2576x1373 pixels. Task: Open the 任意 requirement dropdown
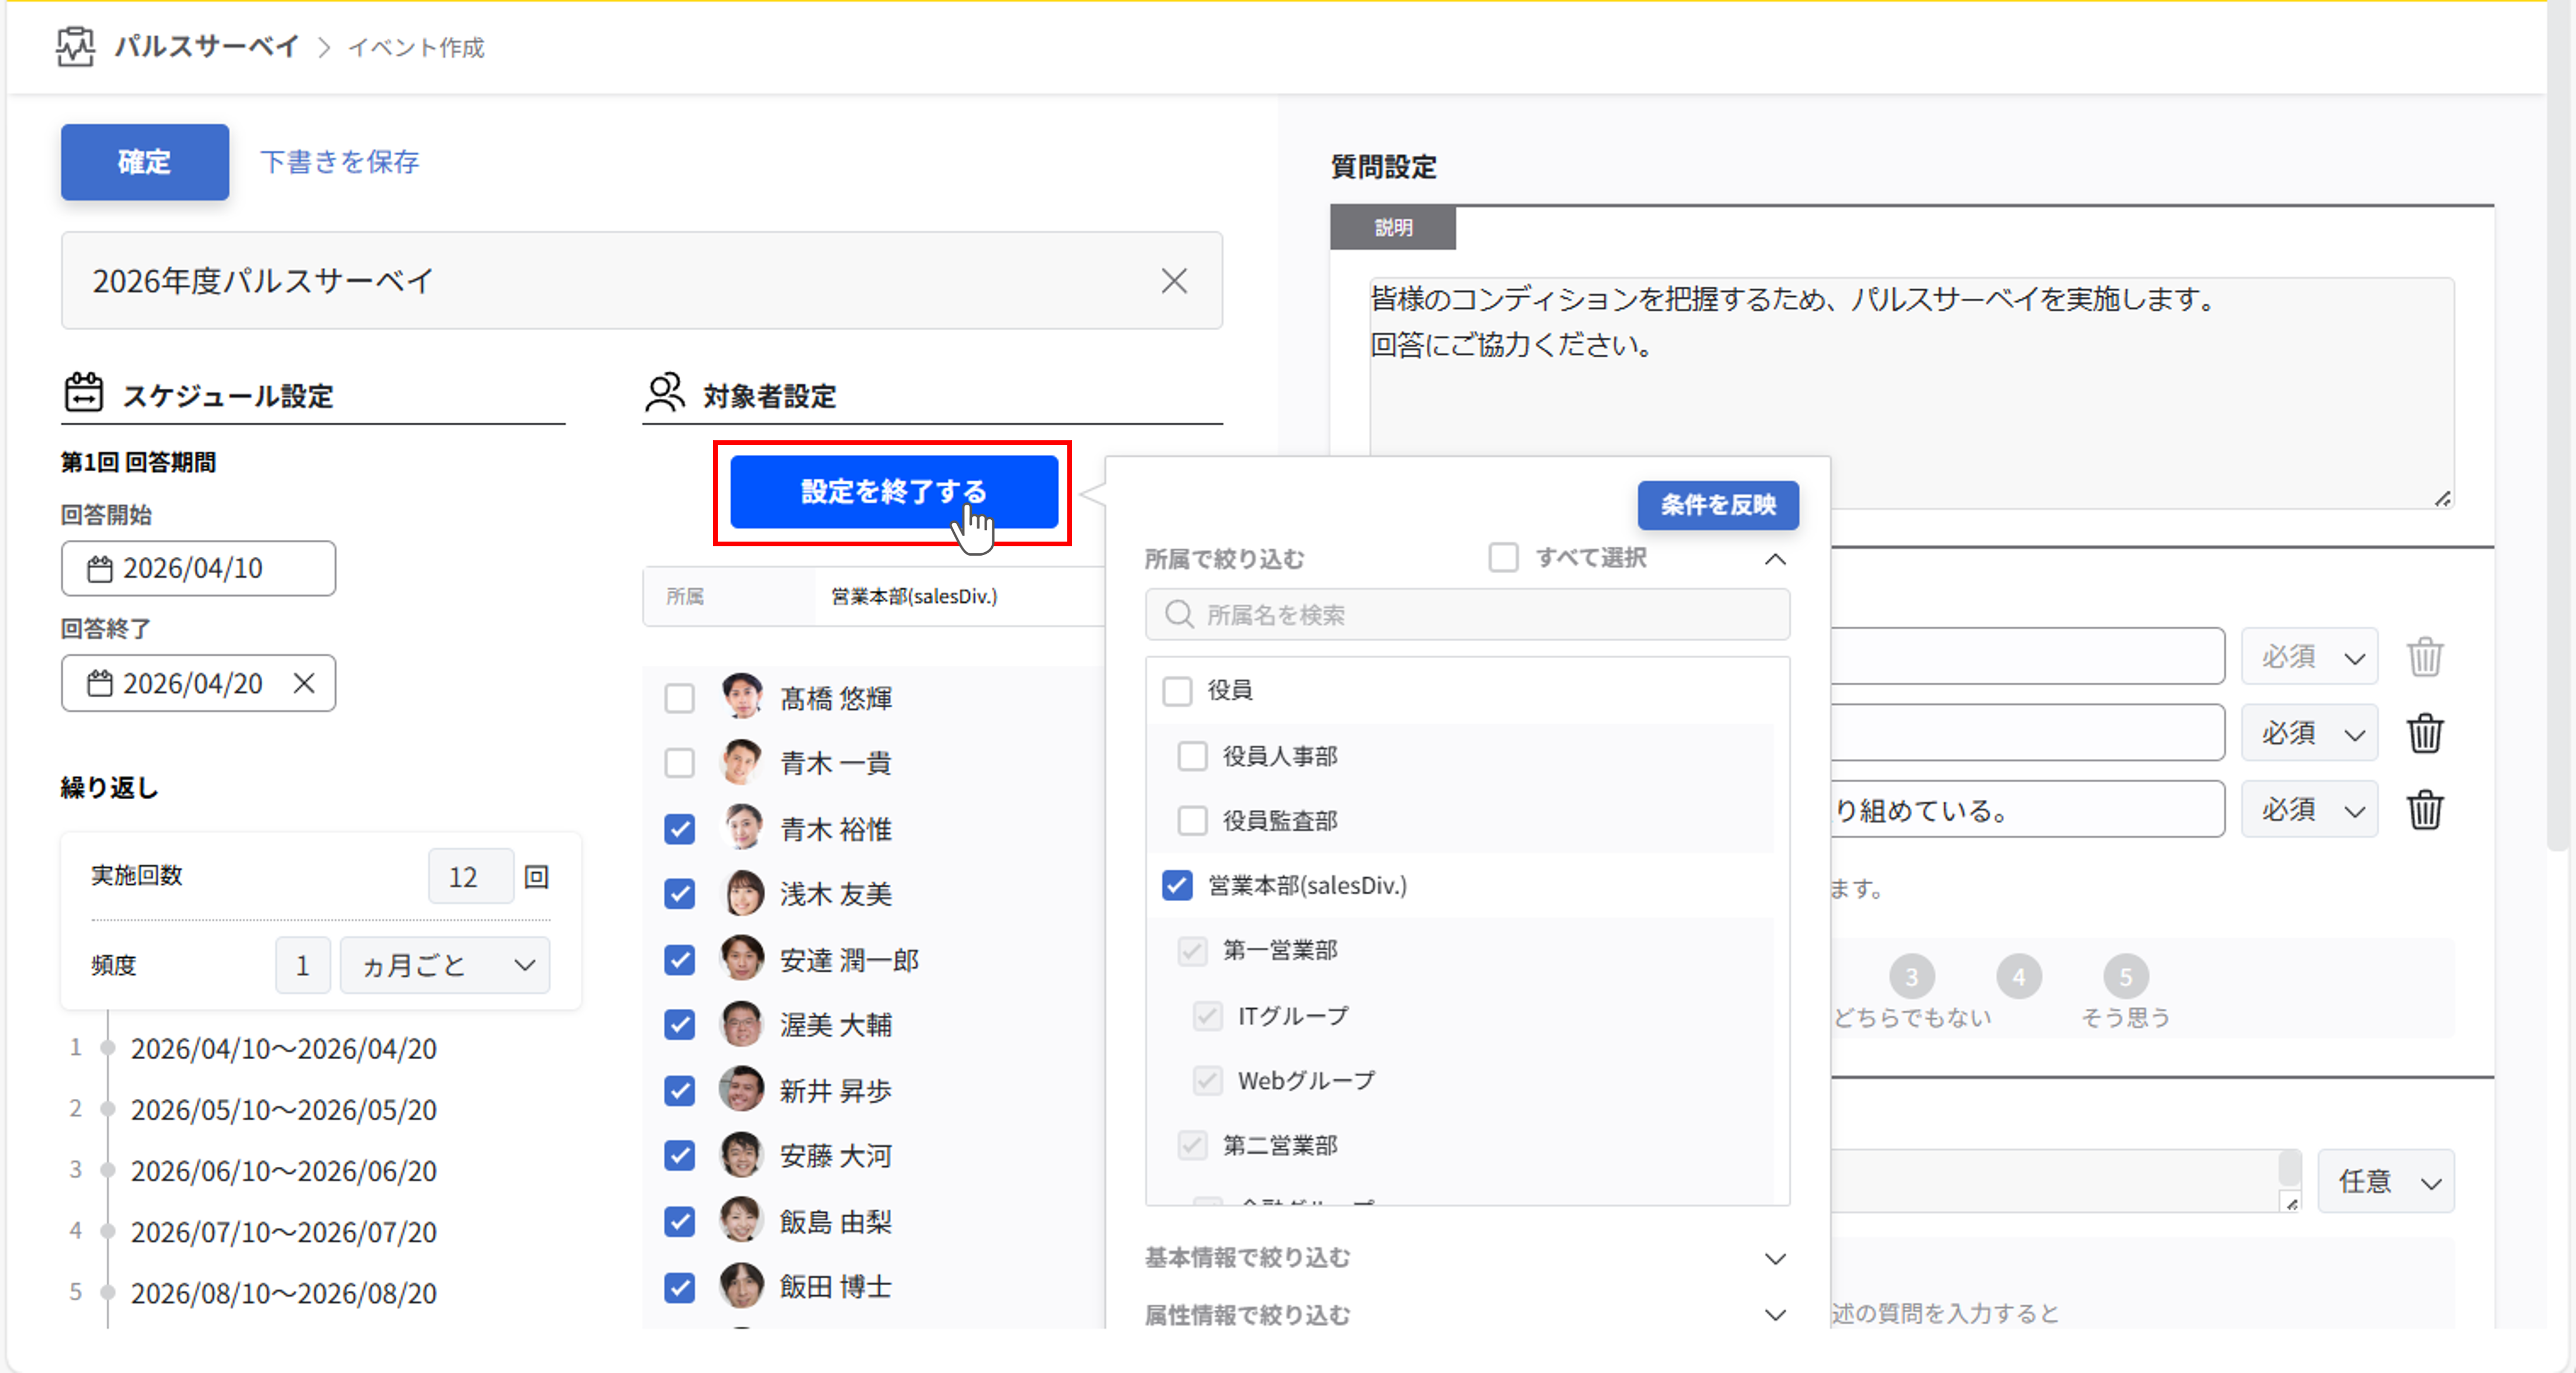[2386, 1182]
